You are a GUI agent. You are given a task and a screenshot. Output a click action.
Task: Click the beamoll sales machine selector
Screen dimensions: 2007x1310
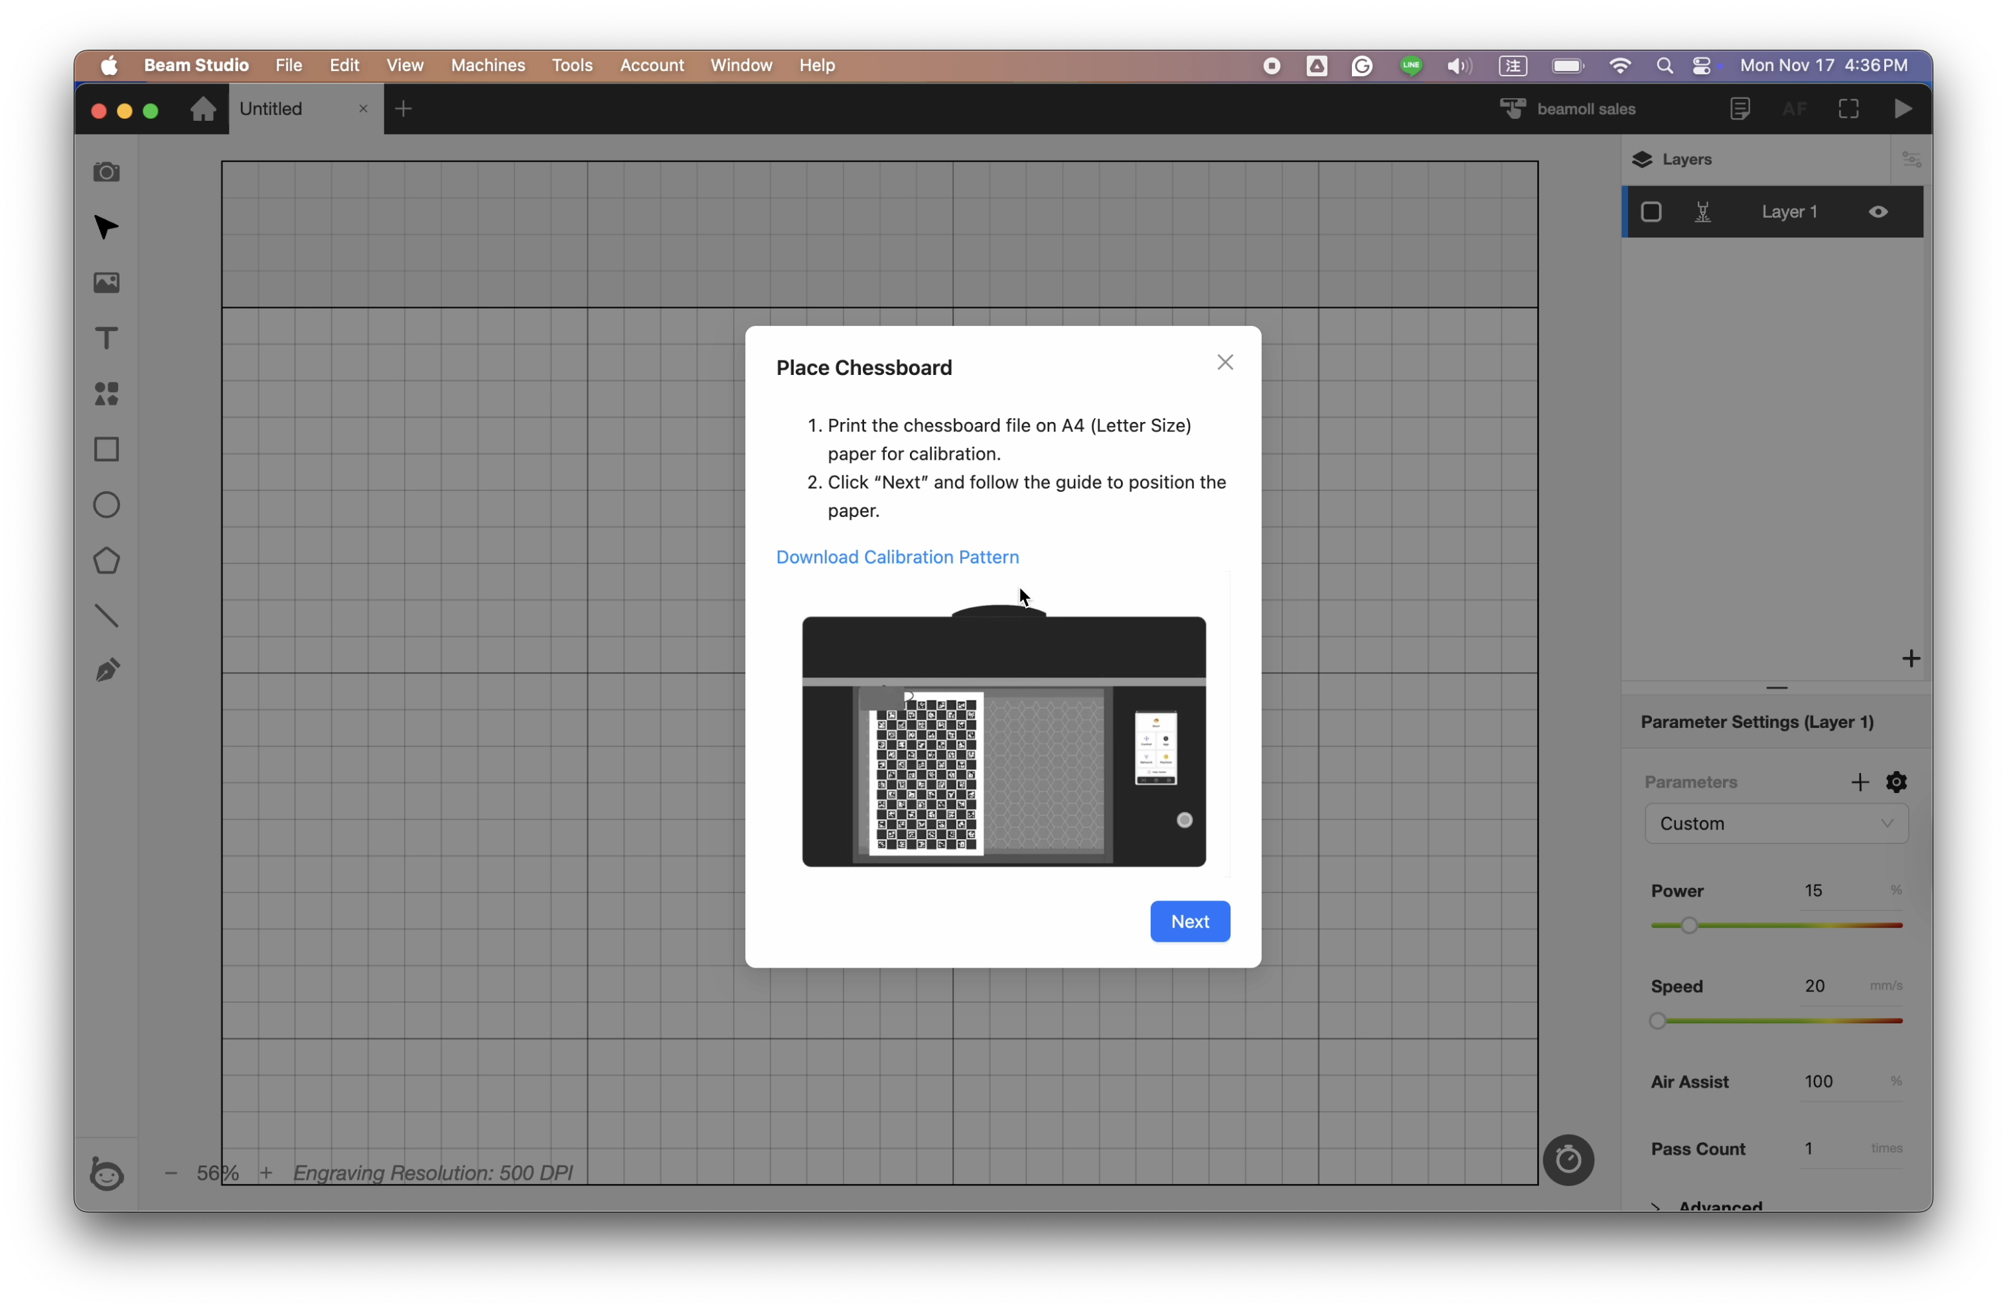(x=1568, y=109)
